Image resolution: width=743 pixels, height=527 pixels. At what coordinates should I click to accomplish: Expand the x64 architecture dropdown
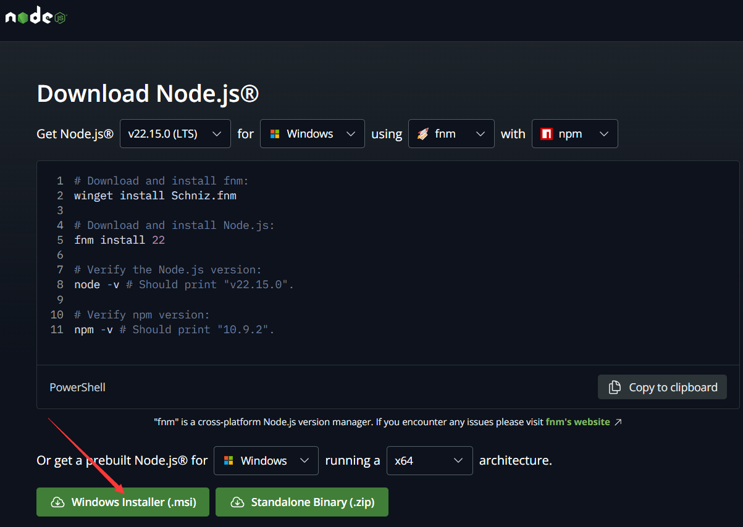pyautogui.click(x=429, y=460)
